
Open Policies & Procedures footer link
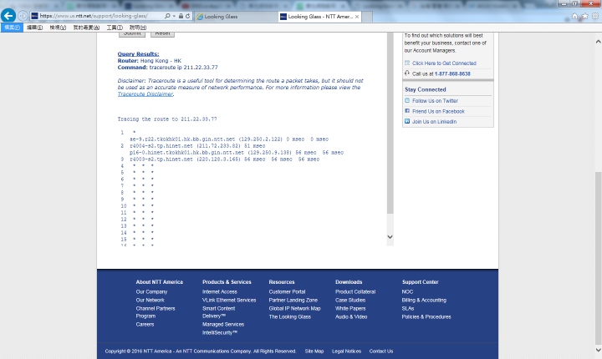[x=426, y=317]
